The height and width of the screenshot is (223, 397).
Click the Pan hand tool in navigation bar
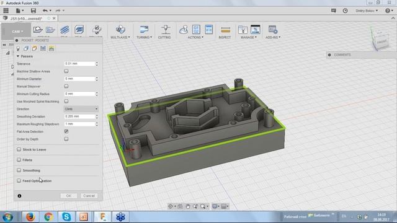coord(187,206)
